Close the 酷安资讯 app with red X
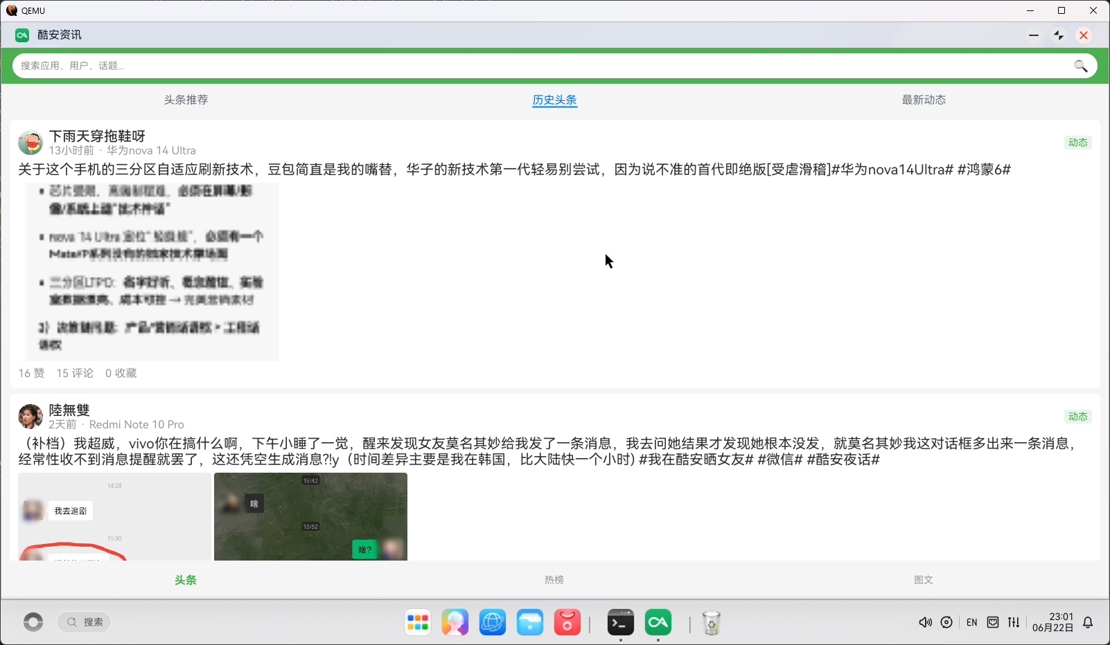Image resolution: width=1110 pixels, height=645 pixels. tap(1084, 35)
